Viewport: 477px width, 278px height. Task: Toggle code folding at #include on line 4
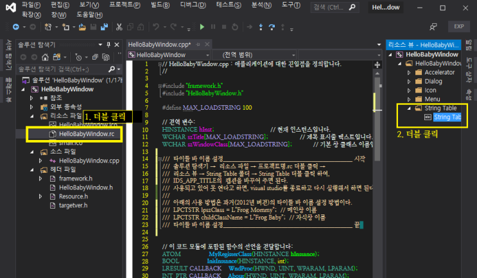[x=160, y=86]
